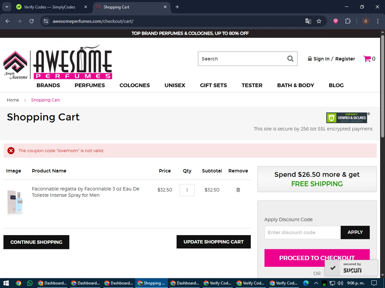
Task: Open the BATH & BODY menu
Action: 295,85
